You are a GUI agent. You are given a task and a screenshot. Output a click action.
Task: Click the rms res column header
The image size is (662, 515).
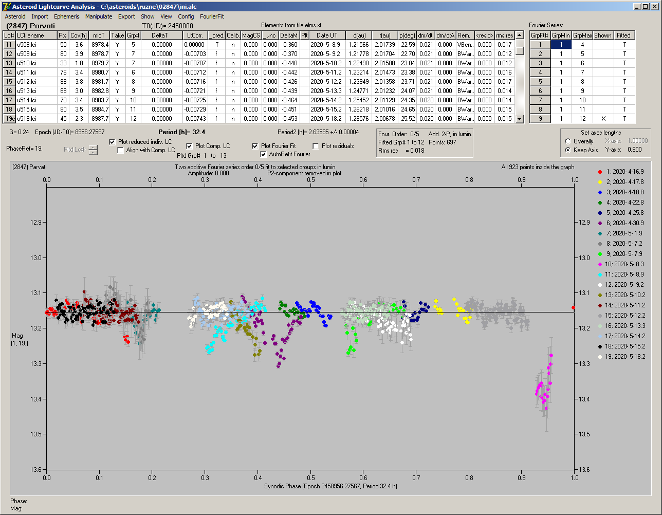[x=505, y=35]
